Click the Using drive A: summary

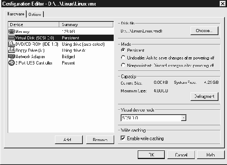[x=74, y=50]
